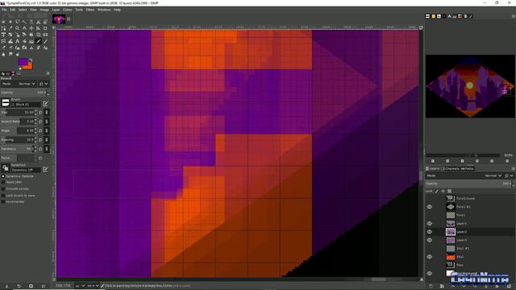Click the brush preview thumbnail
516x290 pixels.
(x=6, y=102)
